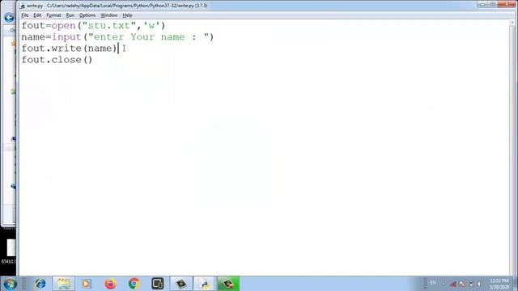Click the word open in first line

click(63, 26)
